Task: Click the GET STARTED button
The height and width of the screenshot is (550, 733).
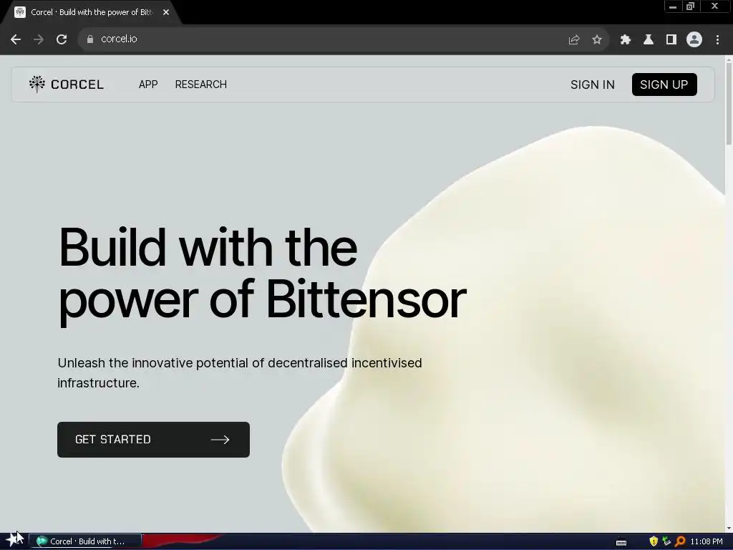Action: click(x=153, y=440)
